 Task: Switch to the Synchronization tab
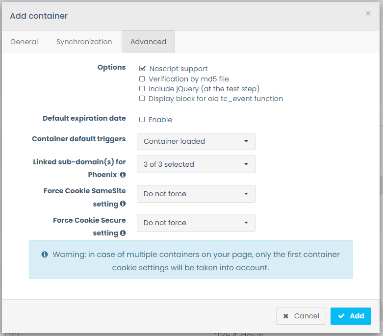coord(84,42)
